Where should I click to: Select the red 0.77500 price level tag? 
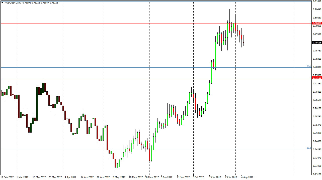pyautogui.click(x=317, y=78)
